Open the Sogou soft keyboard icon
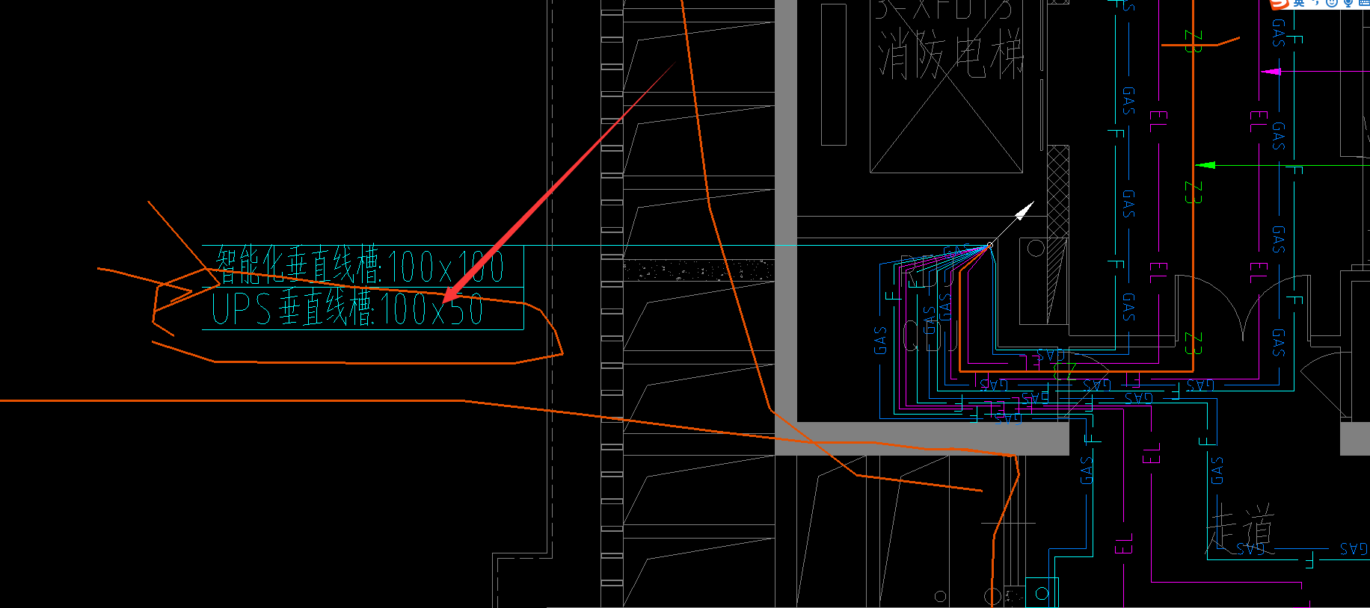This screenshot has width=1370, height=608. 1364,3
